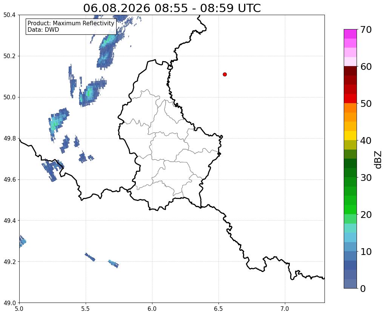The image size is (386, 315).
Task: Pick the orange 50 dBZ colorbar segment
Action: pos(350,108)
